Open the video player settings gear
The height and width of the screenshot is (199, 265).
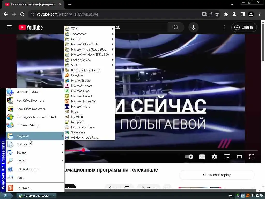tap(215, 157)
